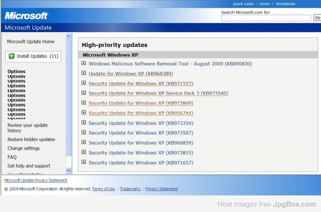Click the Microsoft logo
This screenshot has height=212, width=321.
pos(26,15)
